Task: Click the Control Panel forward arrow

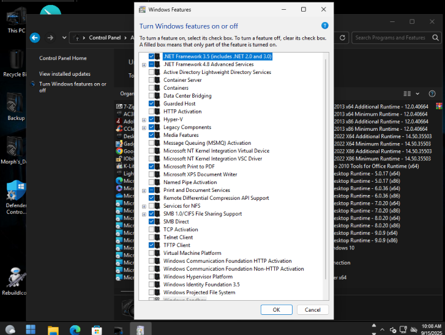Action: [50, 38]
